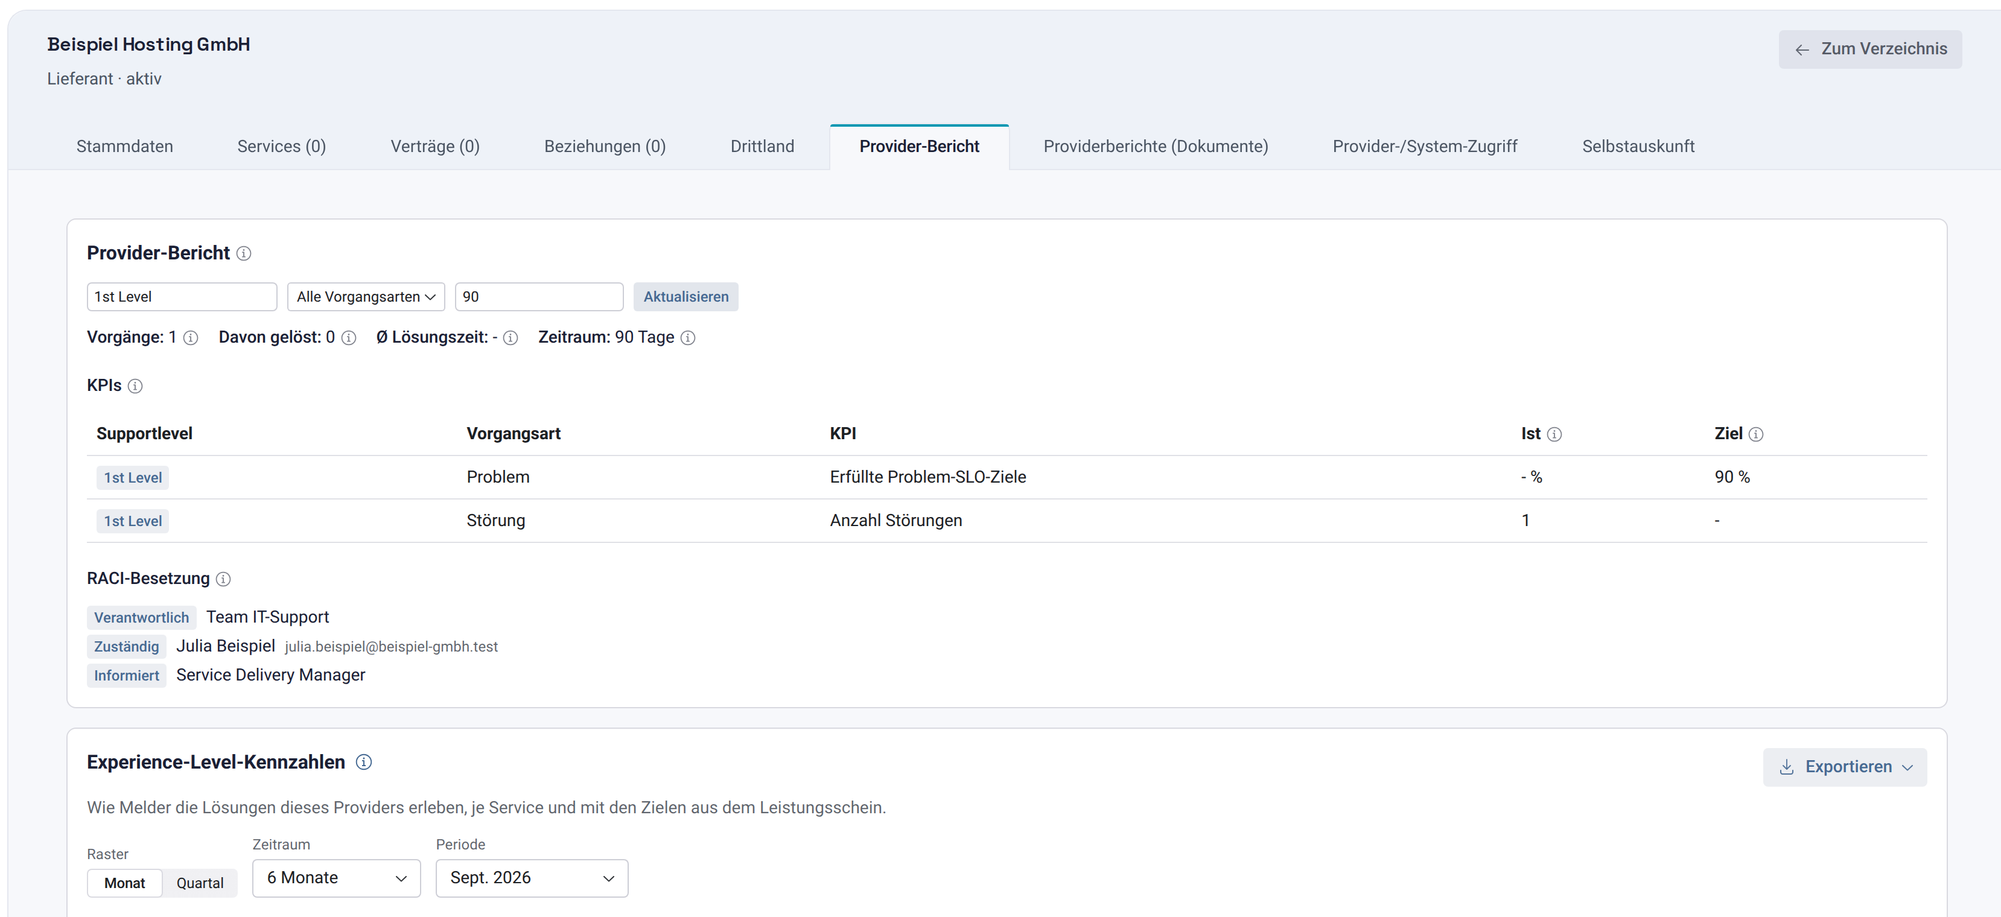
Task: Click 1st Level support level input field
Action: pyautogui.click(x=182, y=297)
